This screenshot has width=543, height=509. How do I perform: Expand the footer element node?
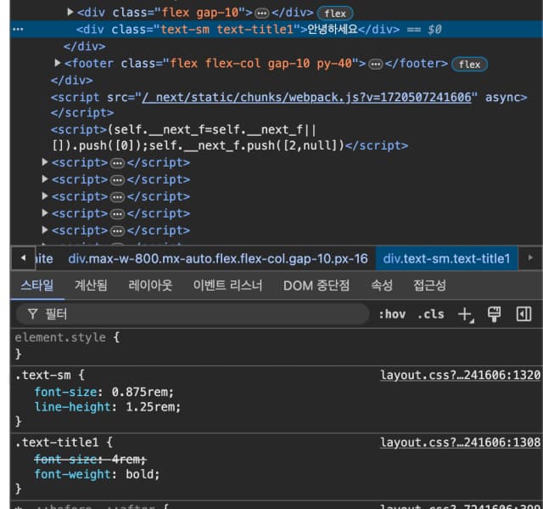(58, 63)
